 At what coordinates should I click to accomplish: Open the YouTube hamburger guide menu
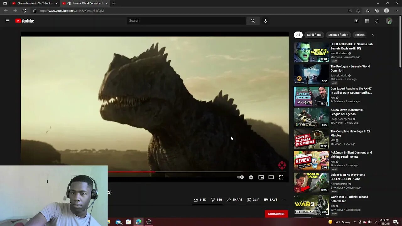tap(8, 21)
